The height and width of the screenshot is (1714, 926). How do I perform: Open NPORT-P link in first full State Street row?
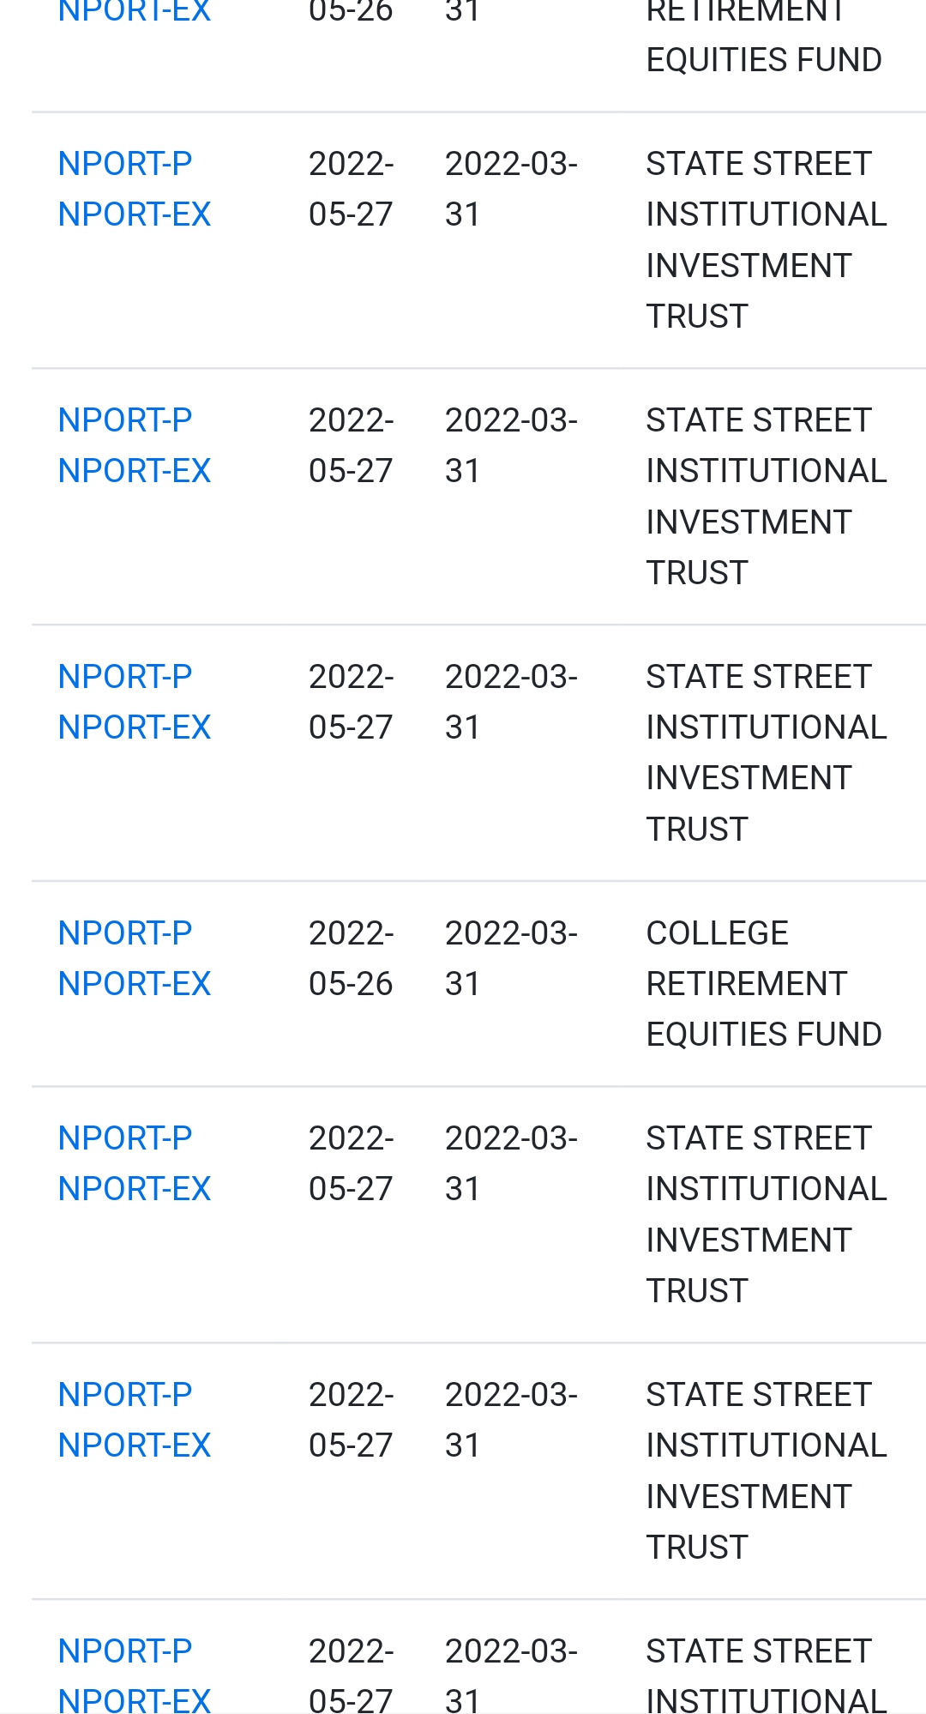pyautogui.click(x=125, y=163)
